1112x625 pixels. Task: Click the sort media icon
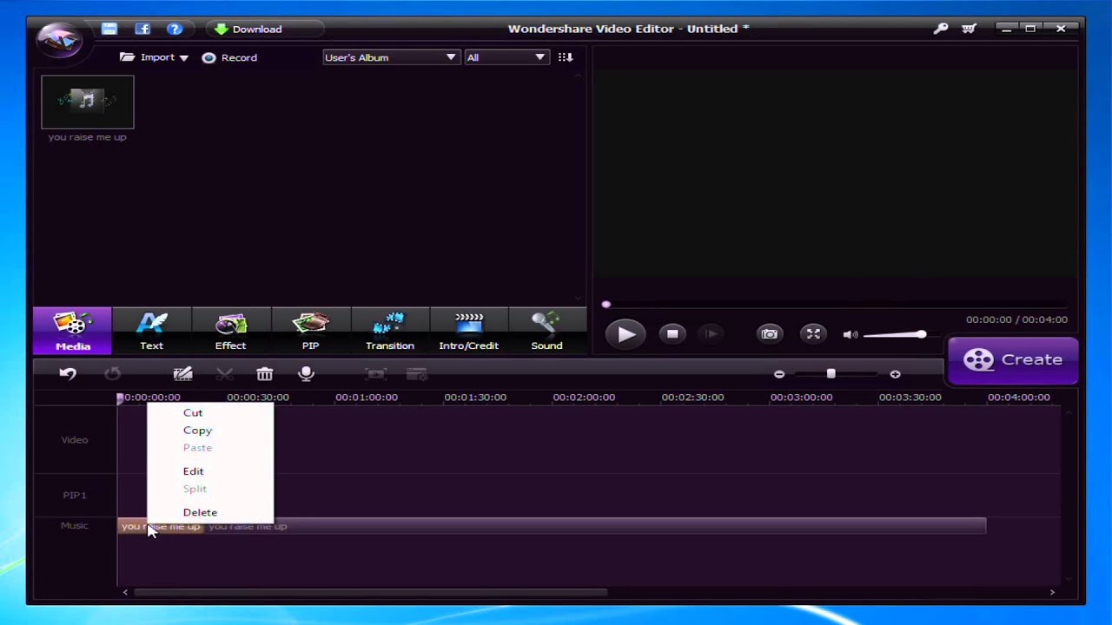[x=566, y=57]
